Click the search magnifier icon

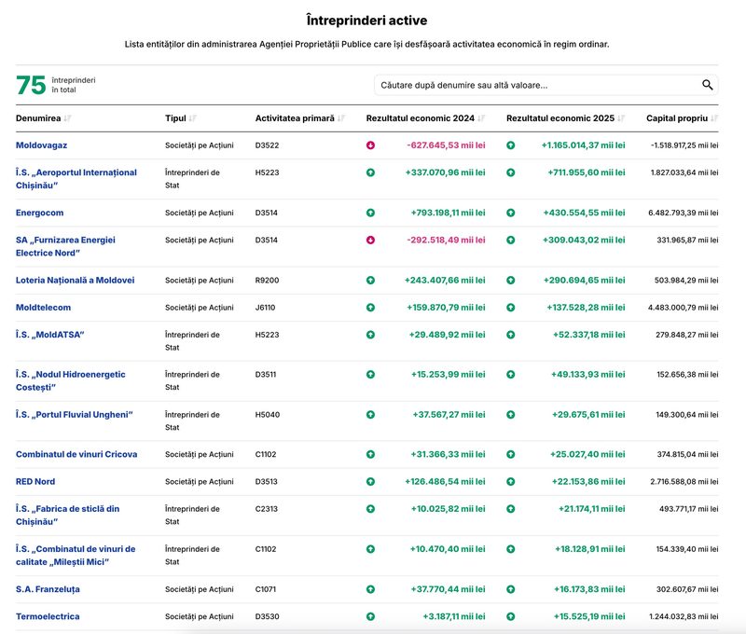707,85
